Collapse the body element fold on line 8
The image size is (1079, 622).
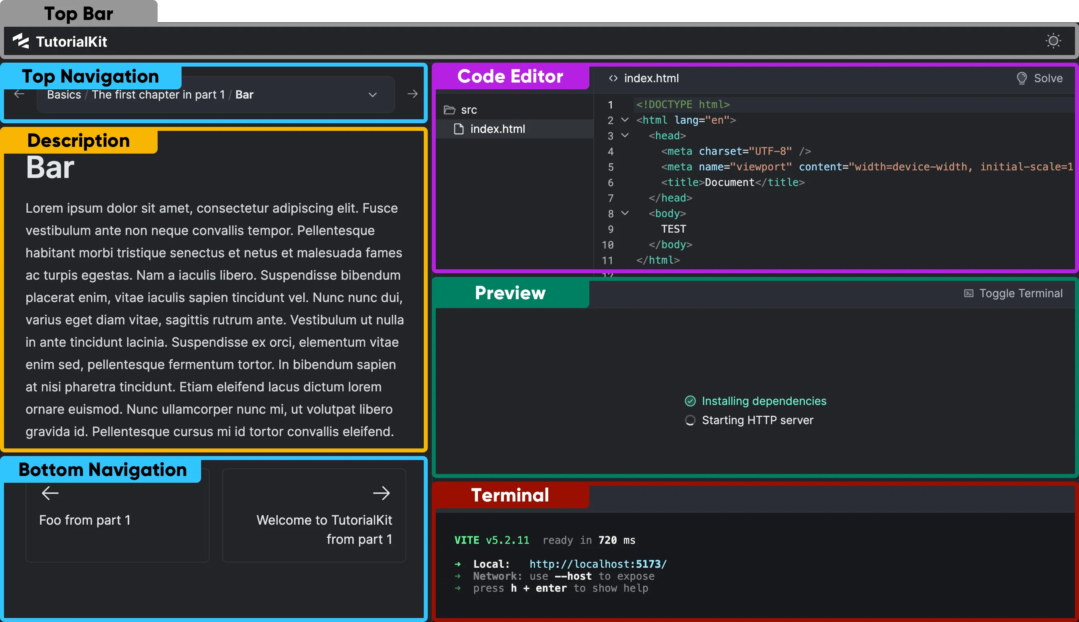tap(624, 213)
